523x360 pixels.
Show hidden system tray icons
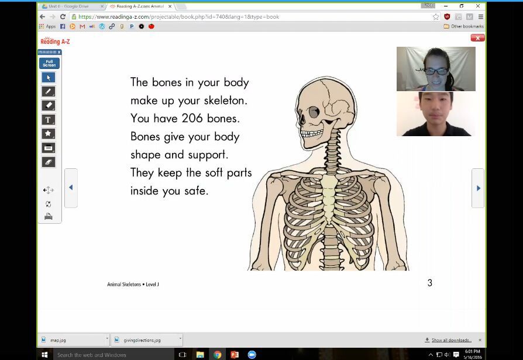[x=431, y=355]
